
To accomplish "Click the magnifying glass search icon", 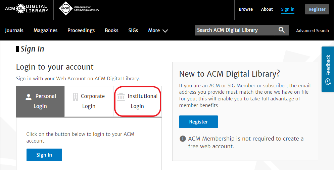I will coord(281,30).
